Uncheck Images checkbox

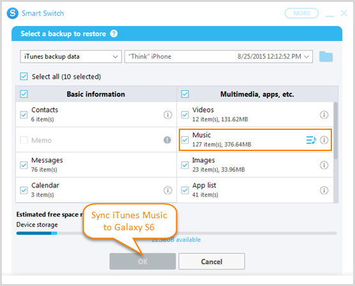[185, 165]
